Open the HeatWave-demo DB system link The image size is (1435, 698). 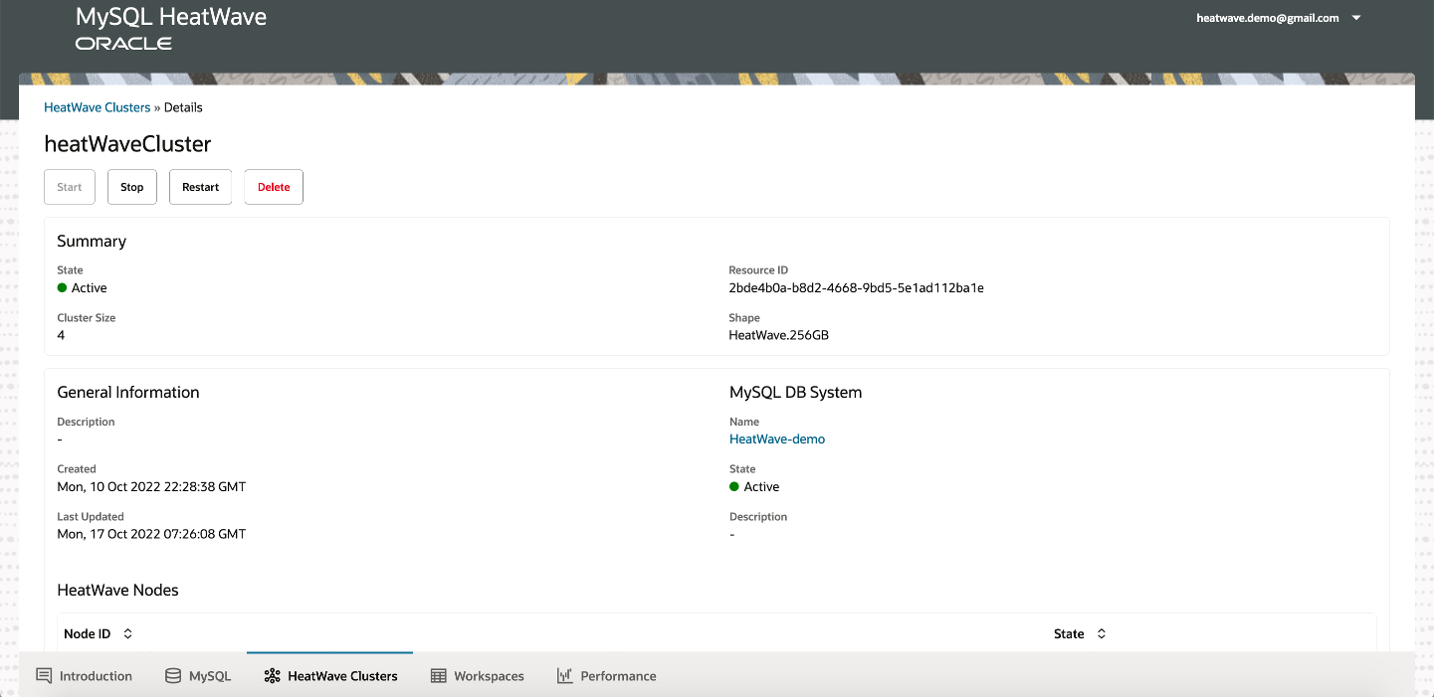coord(776,438)
